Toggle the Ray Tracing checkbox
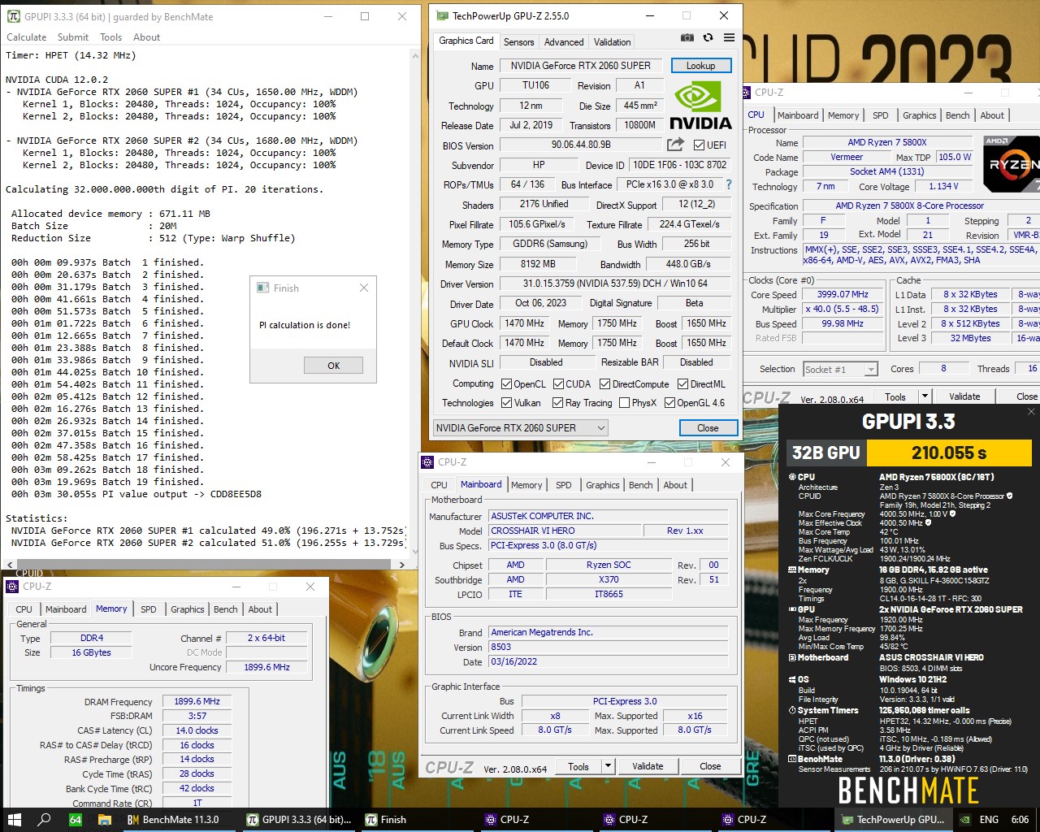1040x832 pixels. [x=557, y=403]
